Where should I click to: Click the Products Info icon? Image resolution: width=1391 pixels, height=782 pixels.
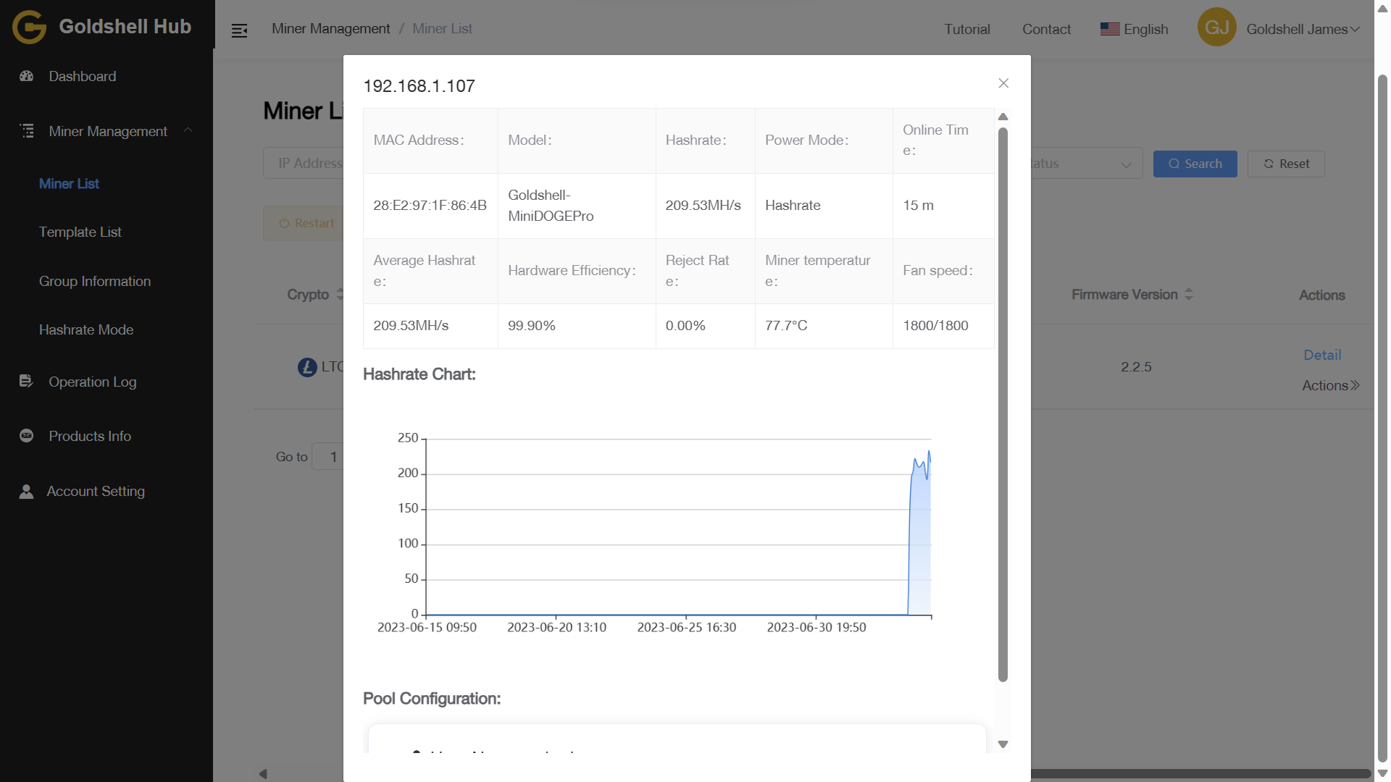click(x=27, y=436)
